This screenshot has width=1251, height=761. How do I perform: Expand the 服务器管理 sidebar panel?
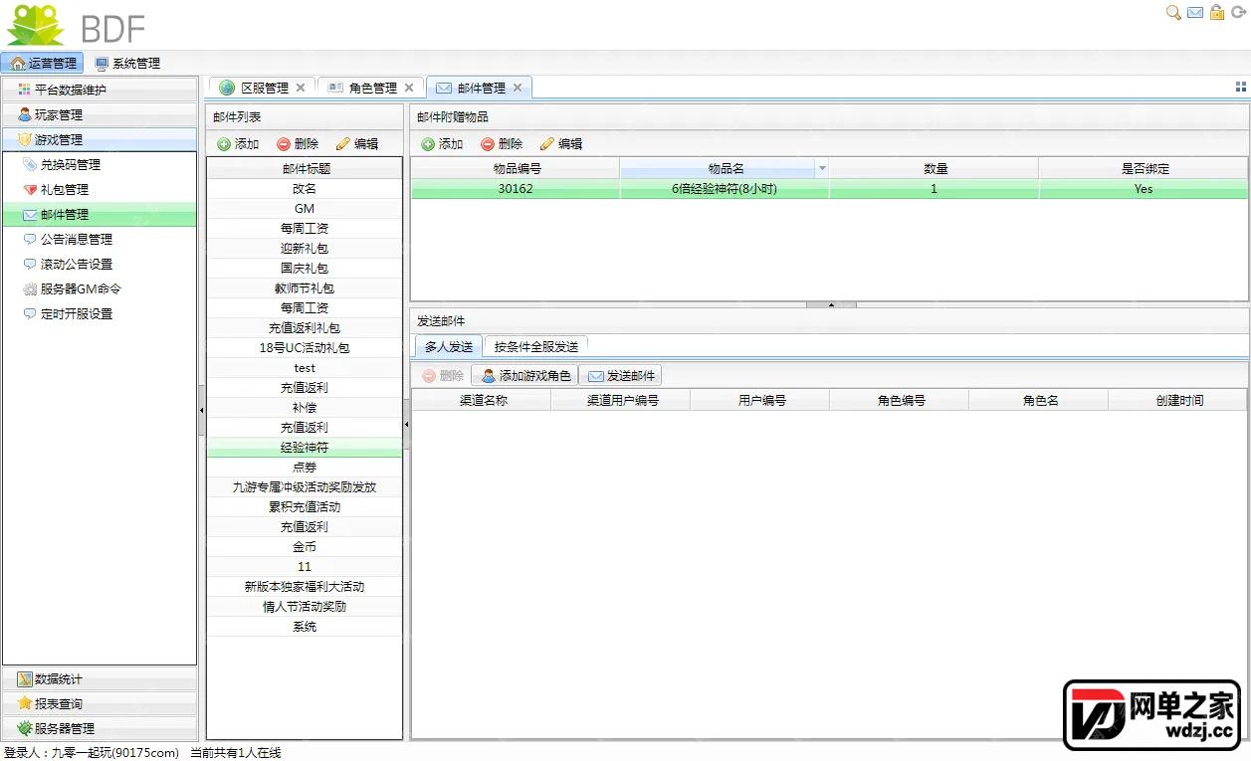tap(100, 728)
